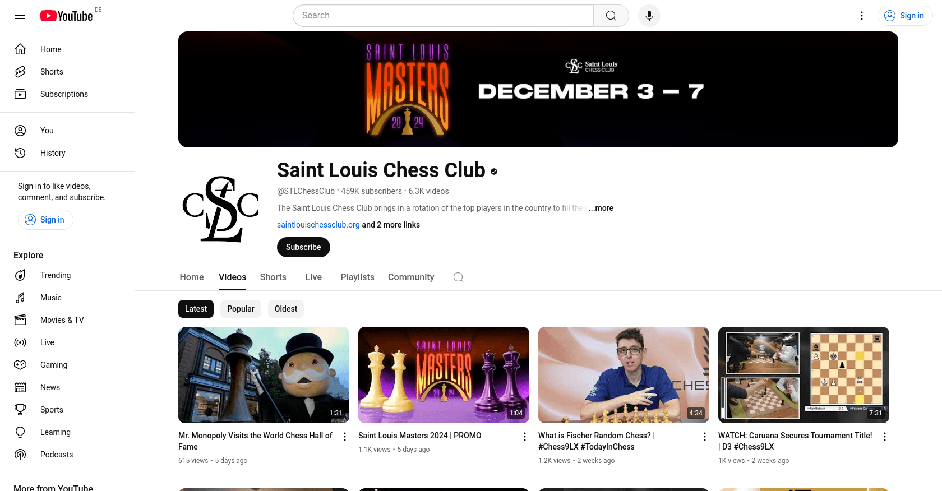
Task: Open the hamburger guide menu
Action: click(20, 16)
